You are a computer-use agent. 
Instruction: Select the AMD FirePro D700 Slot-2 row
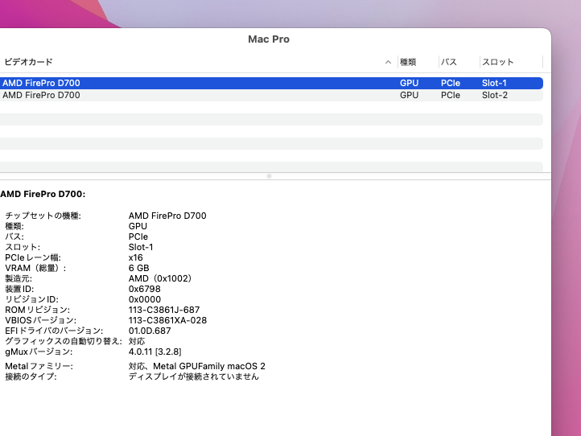point(271,95)
